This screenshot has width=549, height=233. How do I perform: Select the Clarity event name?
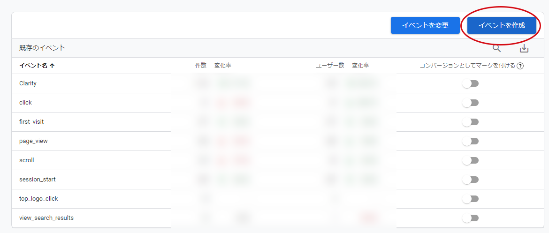pyautogui.click(x=28, y=83)
